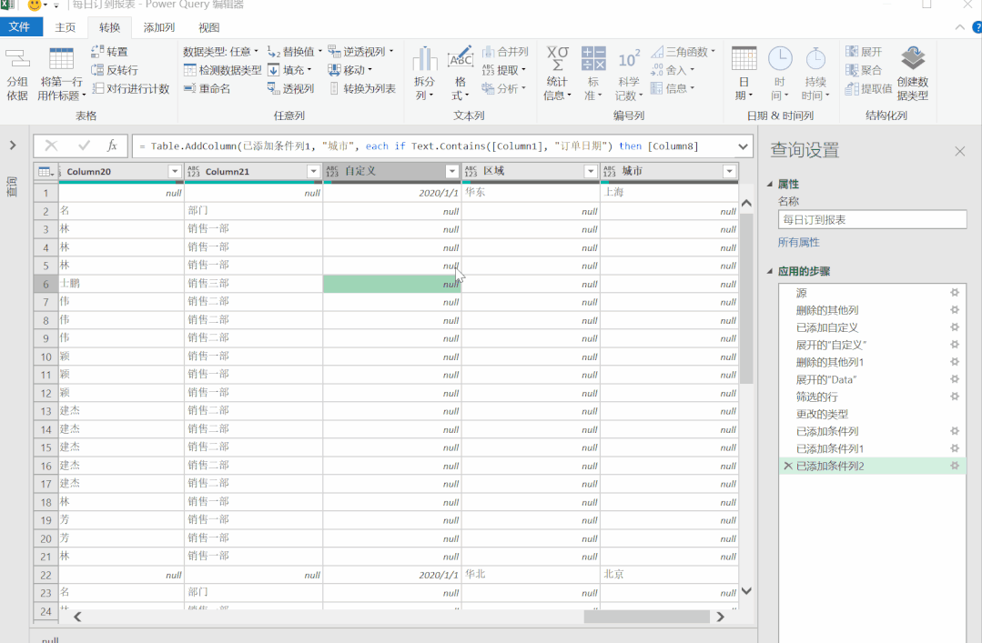Click the Time (时间) clock icon
Image resolution: width=982 pixels, height=643 pixels.
(x=780, y=58)
